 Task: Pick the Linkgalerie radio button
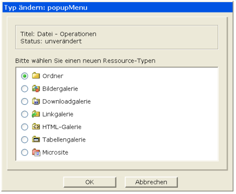[x=25, y=114]
